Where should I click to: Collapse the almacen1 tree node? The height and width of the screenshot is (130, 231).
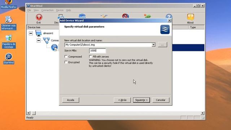click(x=31, y=33)
